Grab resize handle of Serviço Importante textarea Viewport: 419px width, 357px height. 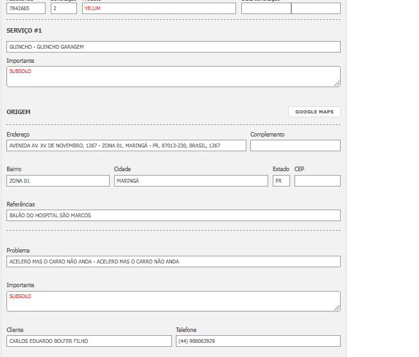pyautogui.click(x=338, y=84)
